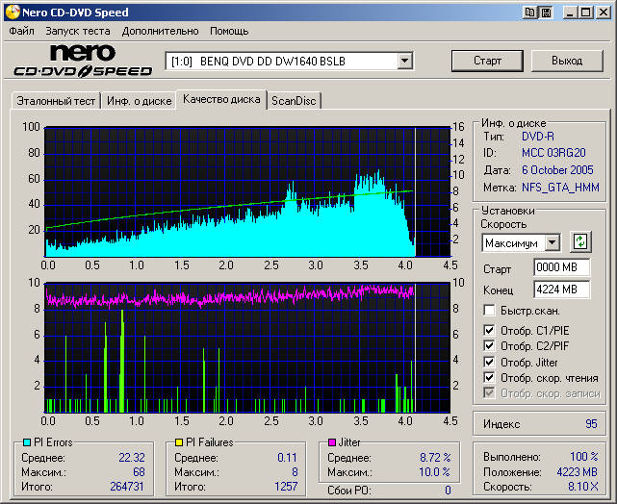Uncheck Отобр. C1/PIE checkbox

[x=490, y=332]
